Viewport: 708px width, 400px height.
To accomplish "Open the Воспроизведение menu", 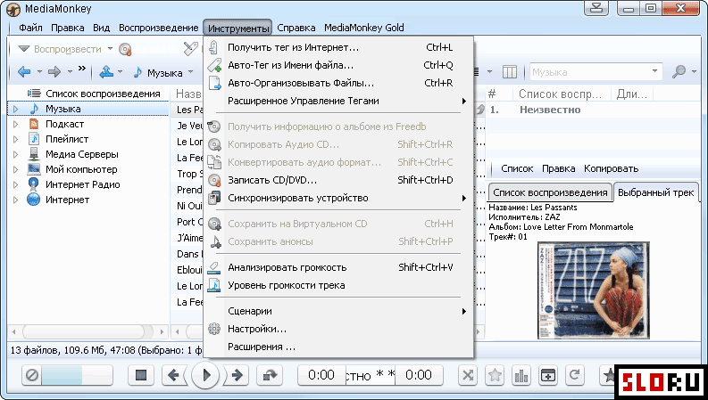I will (159, 28).
